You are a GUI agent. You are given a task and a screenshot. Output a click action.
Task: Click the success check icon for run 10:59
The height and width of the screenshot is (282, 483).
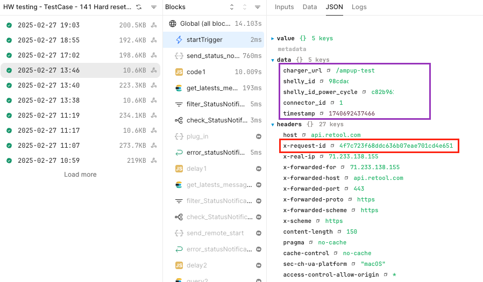point(9,160)
